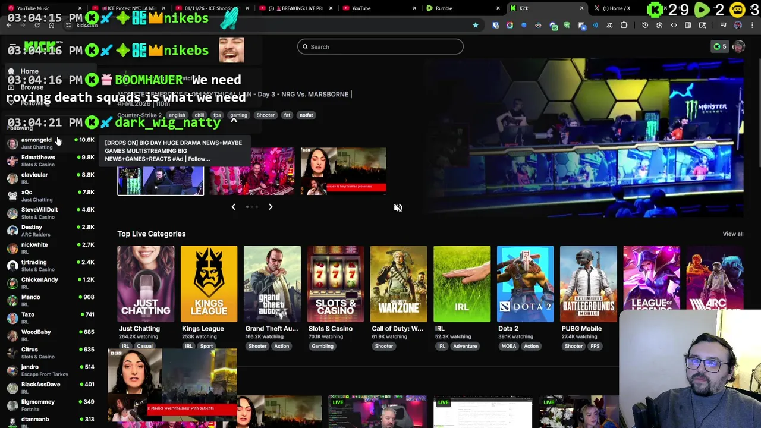Open the Just Chatting category card
This screenshot has height=428, width=761.
(x=146, y=284)
